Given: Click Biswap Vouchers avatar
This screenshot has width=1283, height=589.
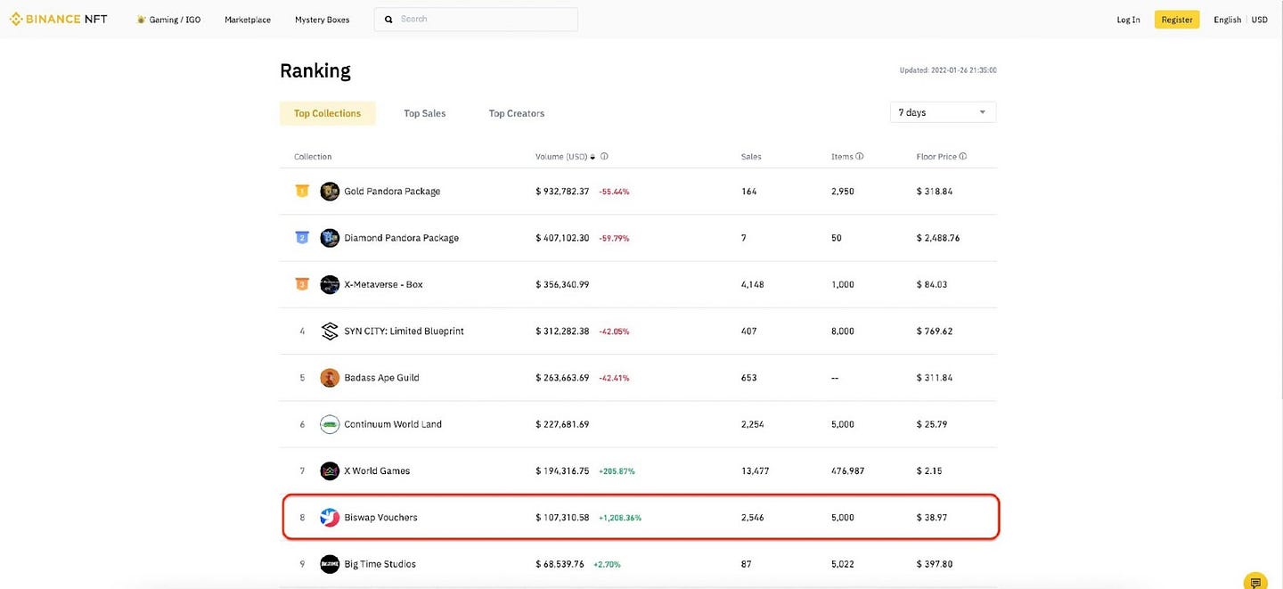Looking at the screenshot, I should 330,517.
